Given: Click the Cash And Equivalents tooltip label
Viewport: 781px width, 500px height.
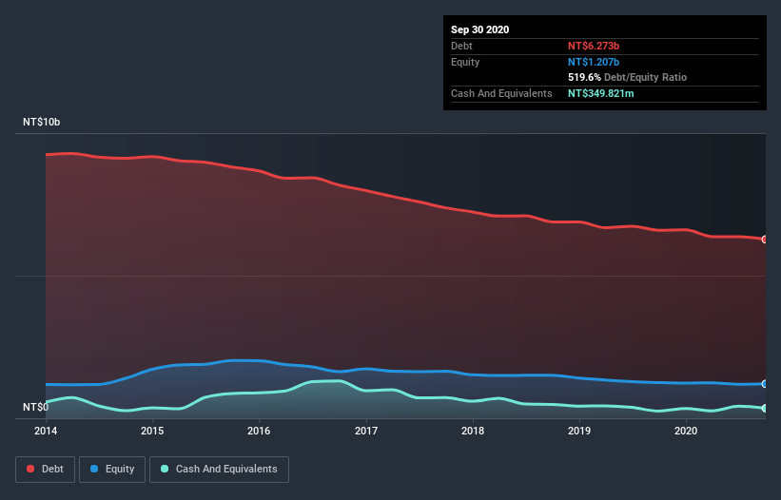Looking at the screenshot, I should pos(501,93).
